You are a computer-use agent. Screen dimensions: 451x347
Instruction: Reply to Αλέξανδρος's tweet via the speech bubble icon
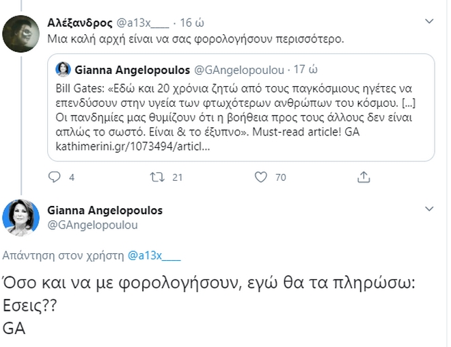(56, 178)
